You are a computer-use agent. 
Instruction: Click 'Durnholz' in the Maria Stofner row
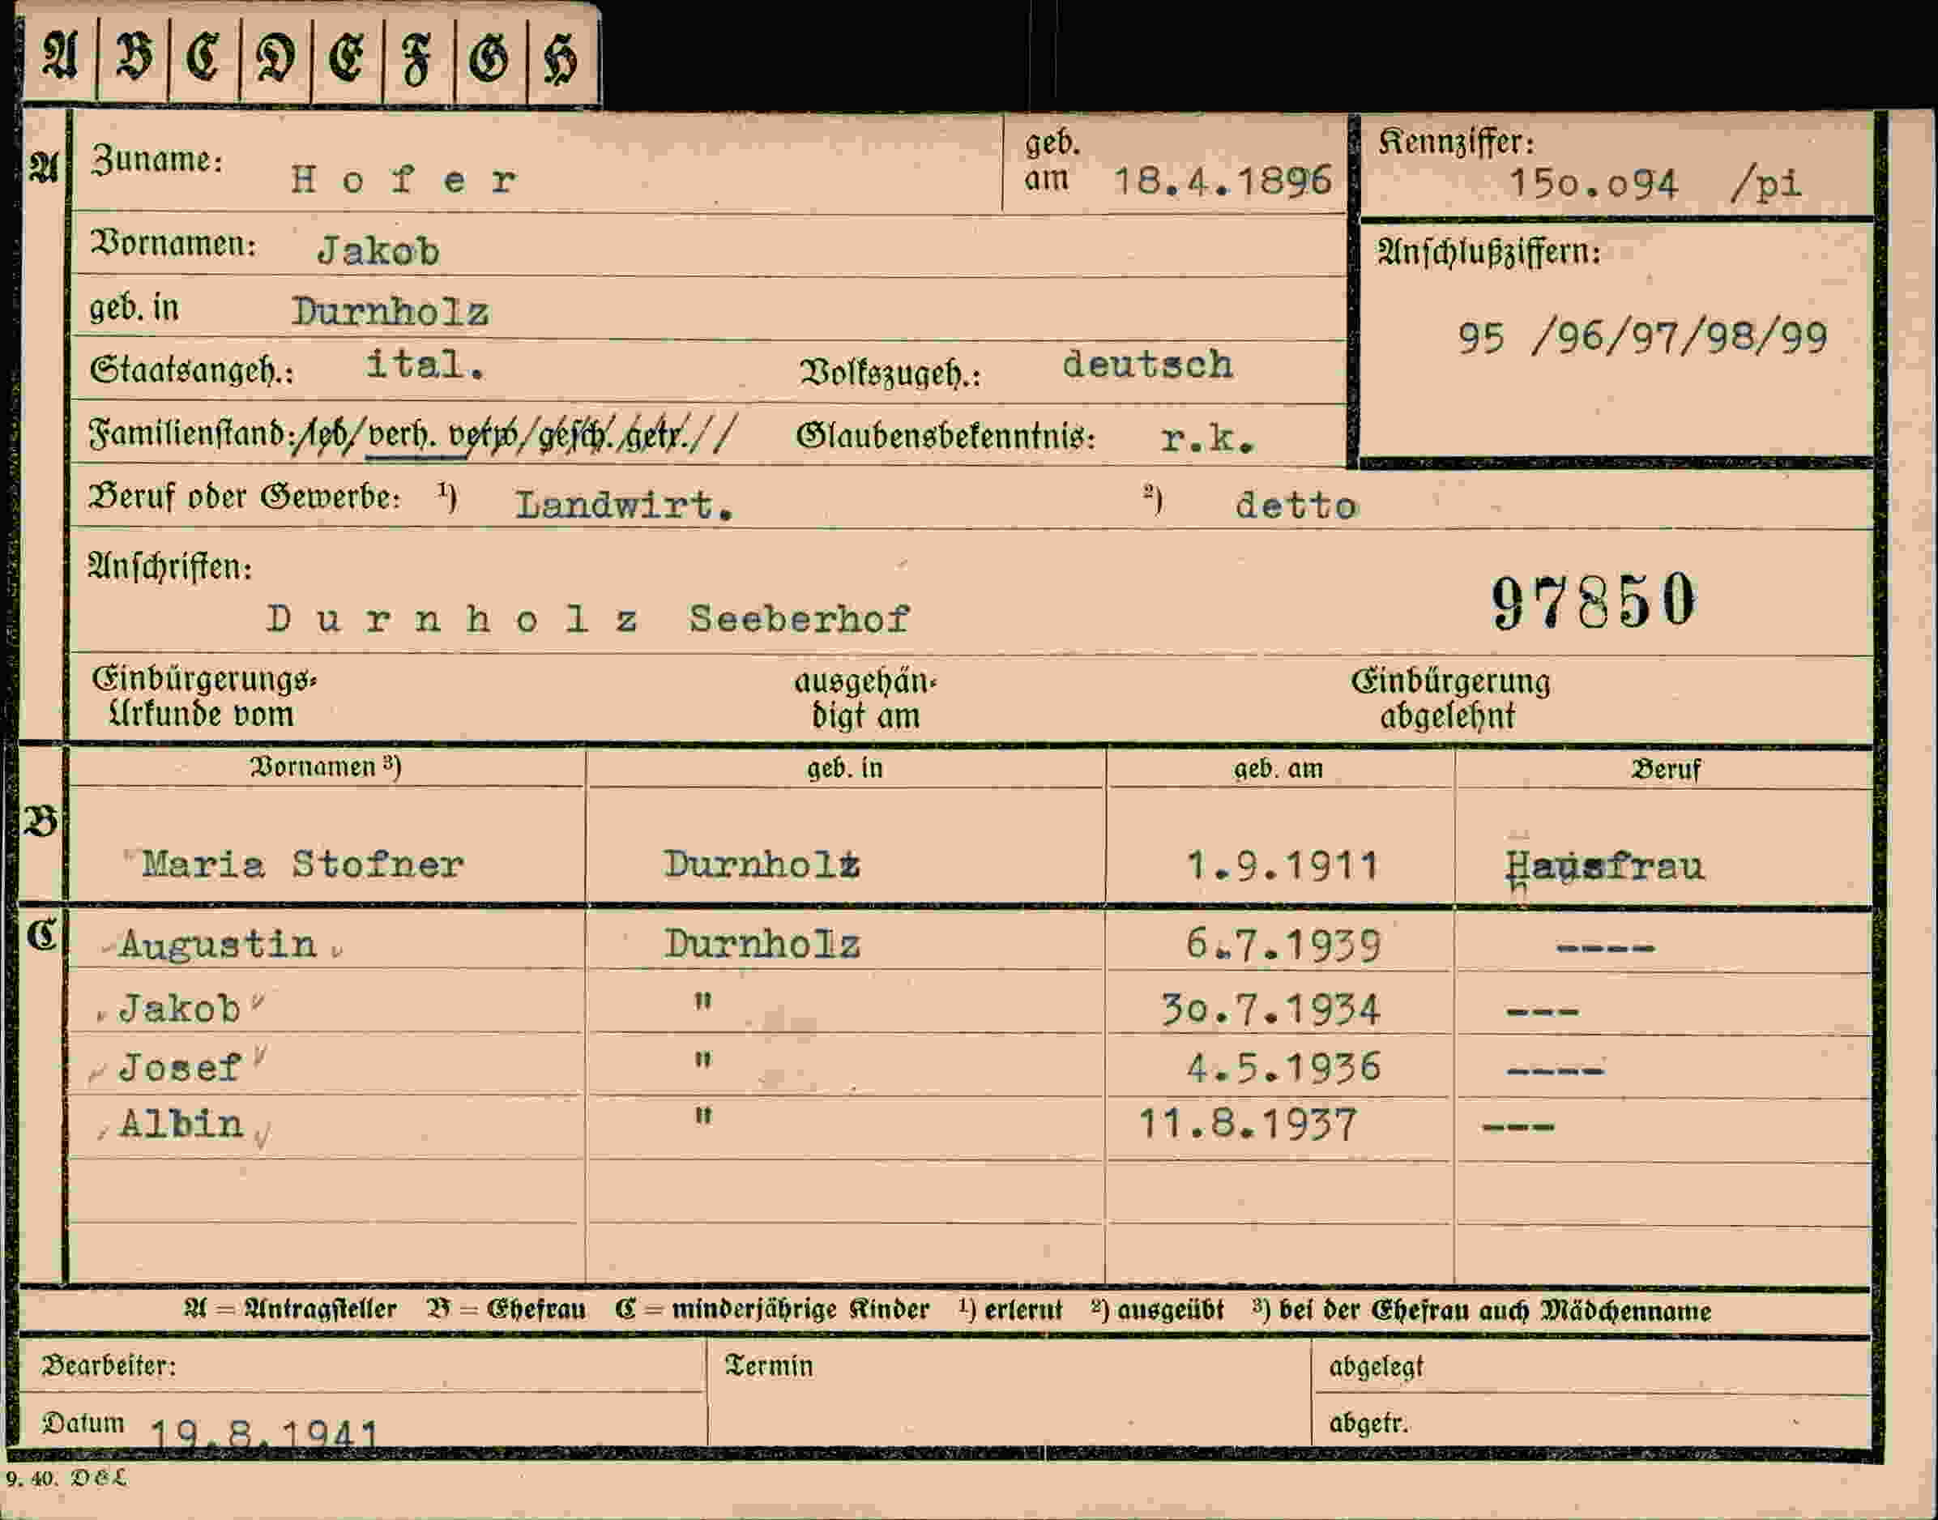[762, 865]
